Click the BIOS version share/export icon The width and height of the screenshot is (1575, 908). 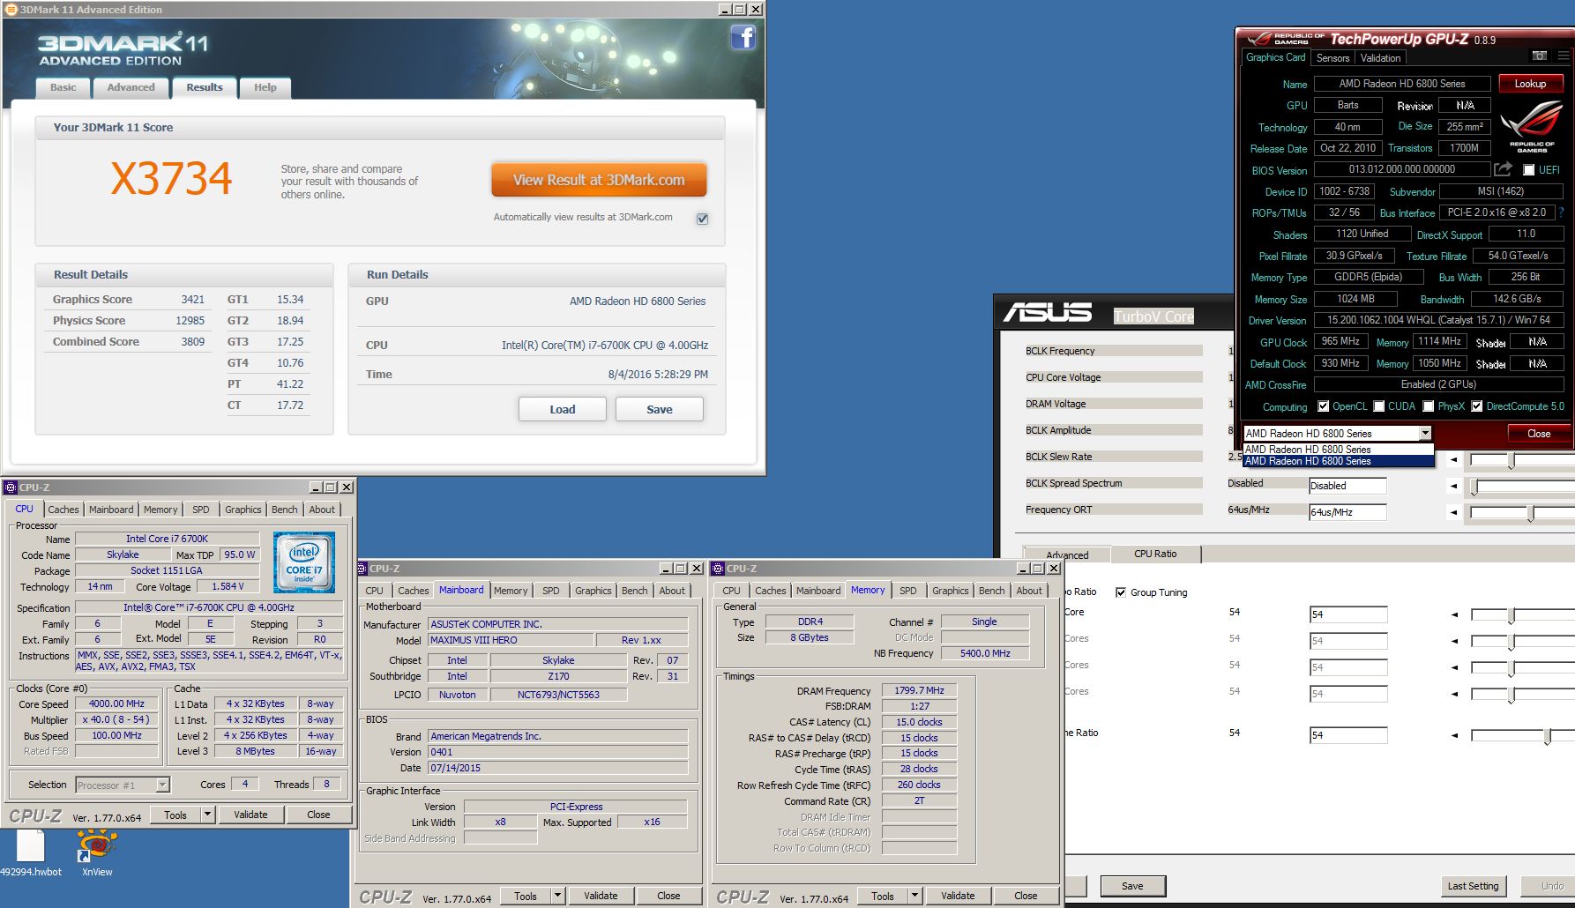1503,169
